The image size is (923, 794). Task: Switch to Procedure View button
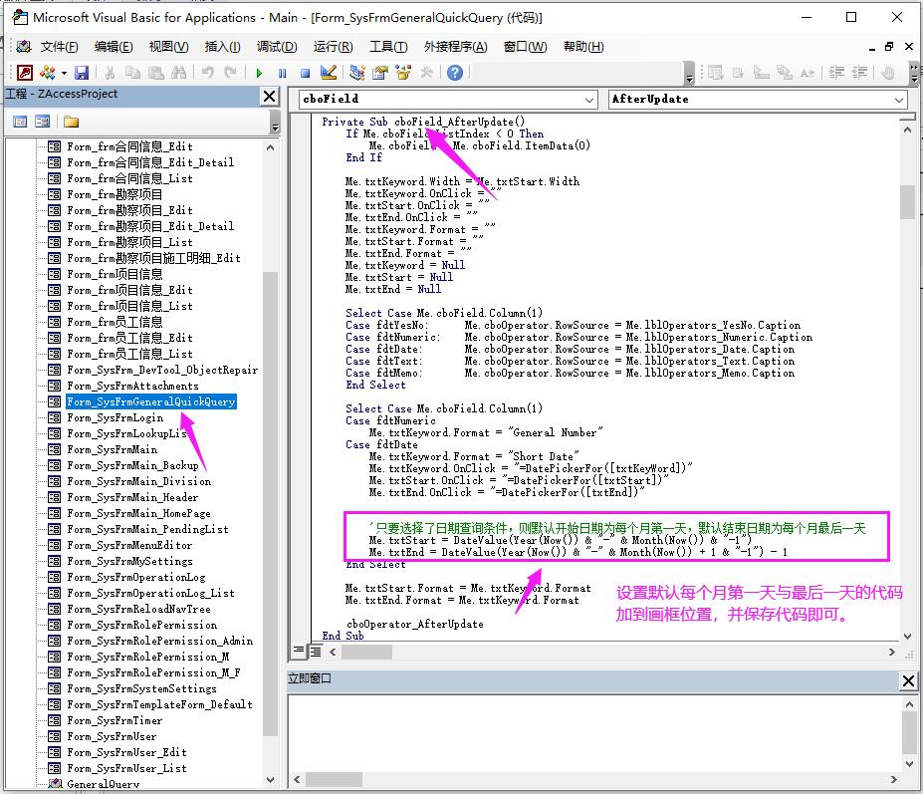point(299,651)
